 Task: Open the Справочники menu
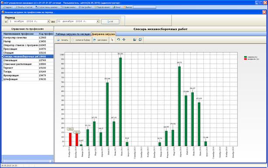coord(69,7)
